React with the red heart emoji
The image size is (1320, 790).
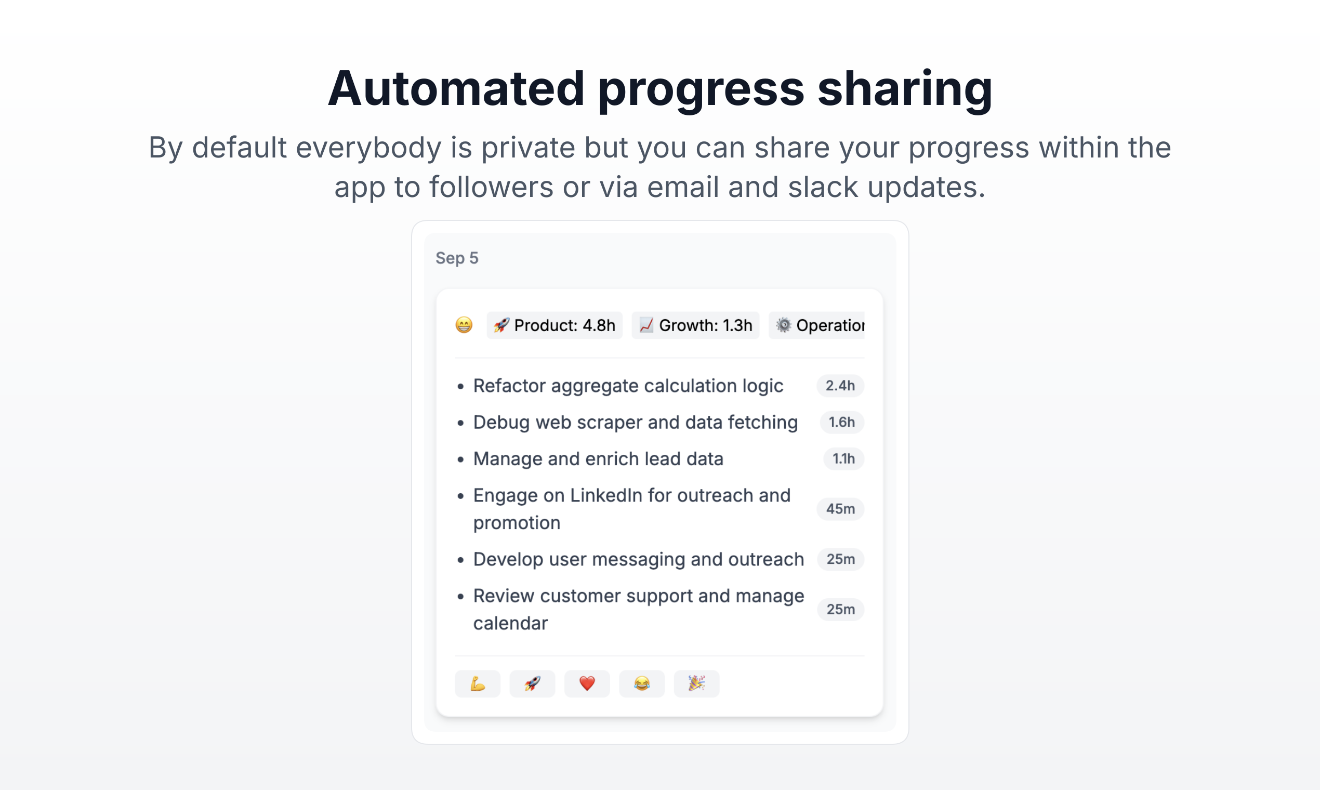tap(587, 683)
